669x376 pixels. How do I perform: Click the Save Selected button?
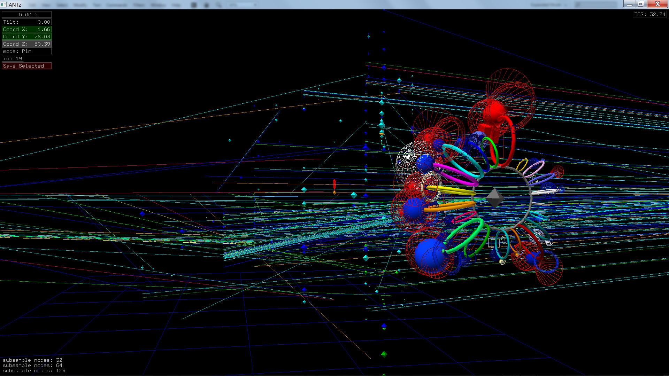(26, 66)
